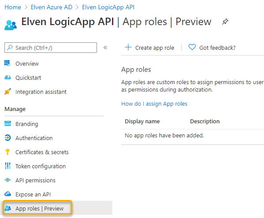
Task: Click the Elven LogicApp API breadcrumb
Action: point(108,7)
